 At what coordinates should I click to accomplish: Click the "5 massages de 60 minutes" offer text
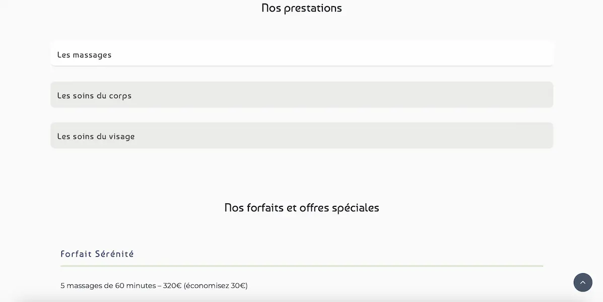108,286
